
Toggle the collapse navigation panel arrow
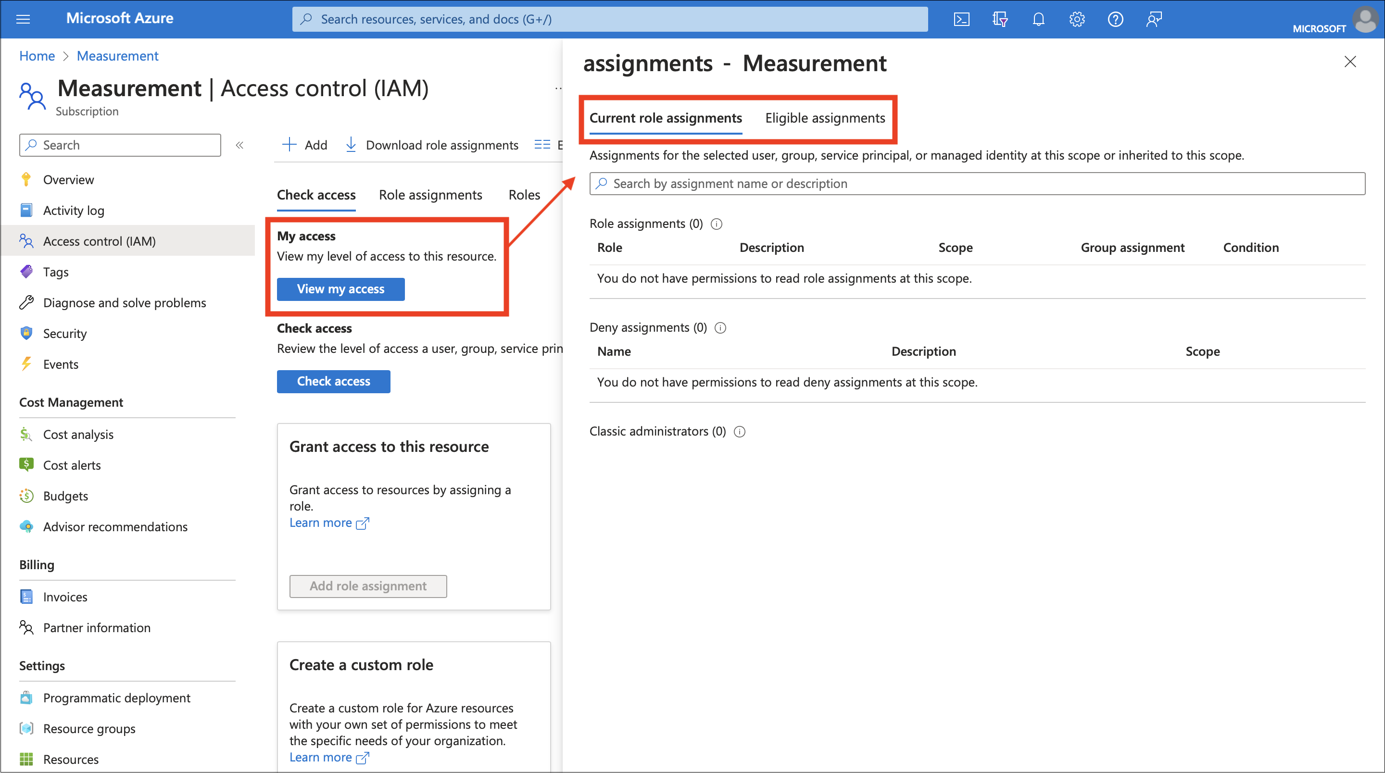coord(240,146)
